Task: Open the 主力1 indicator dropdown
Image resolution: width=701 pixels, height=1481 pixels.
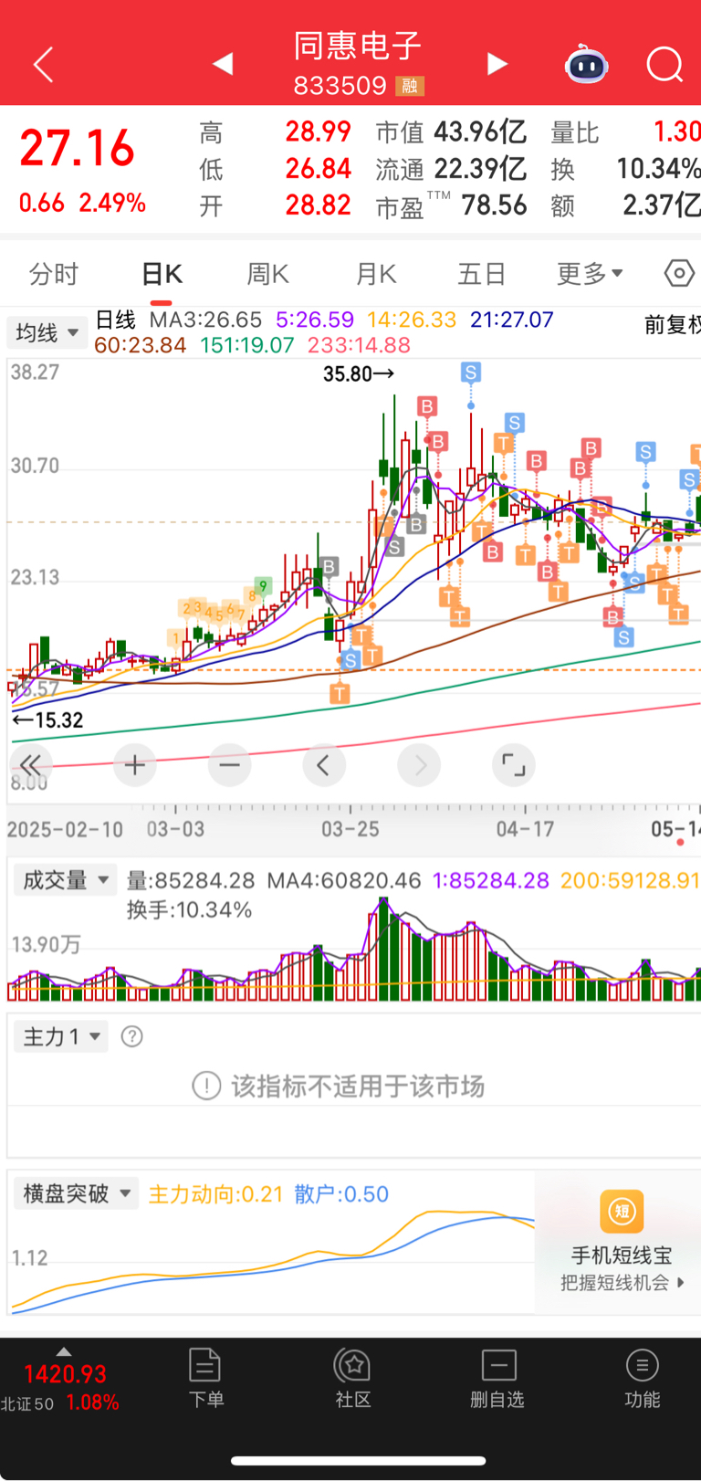Action: coord(61,1036)
